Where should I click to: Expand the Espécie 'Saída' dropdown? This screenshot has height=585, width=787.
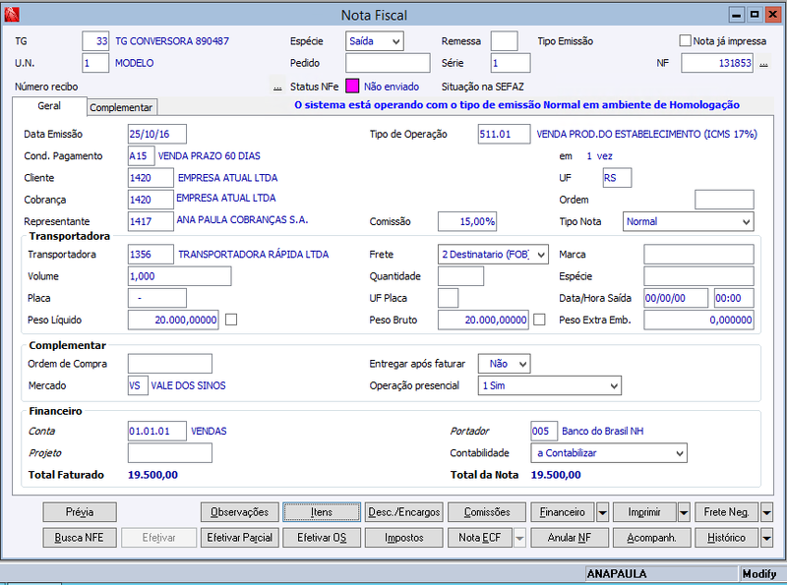[x=375, y=41]
